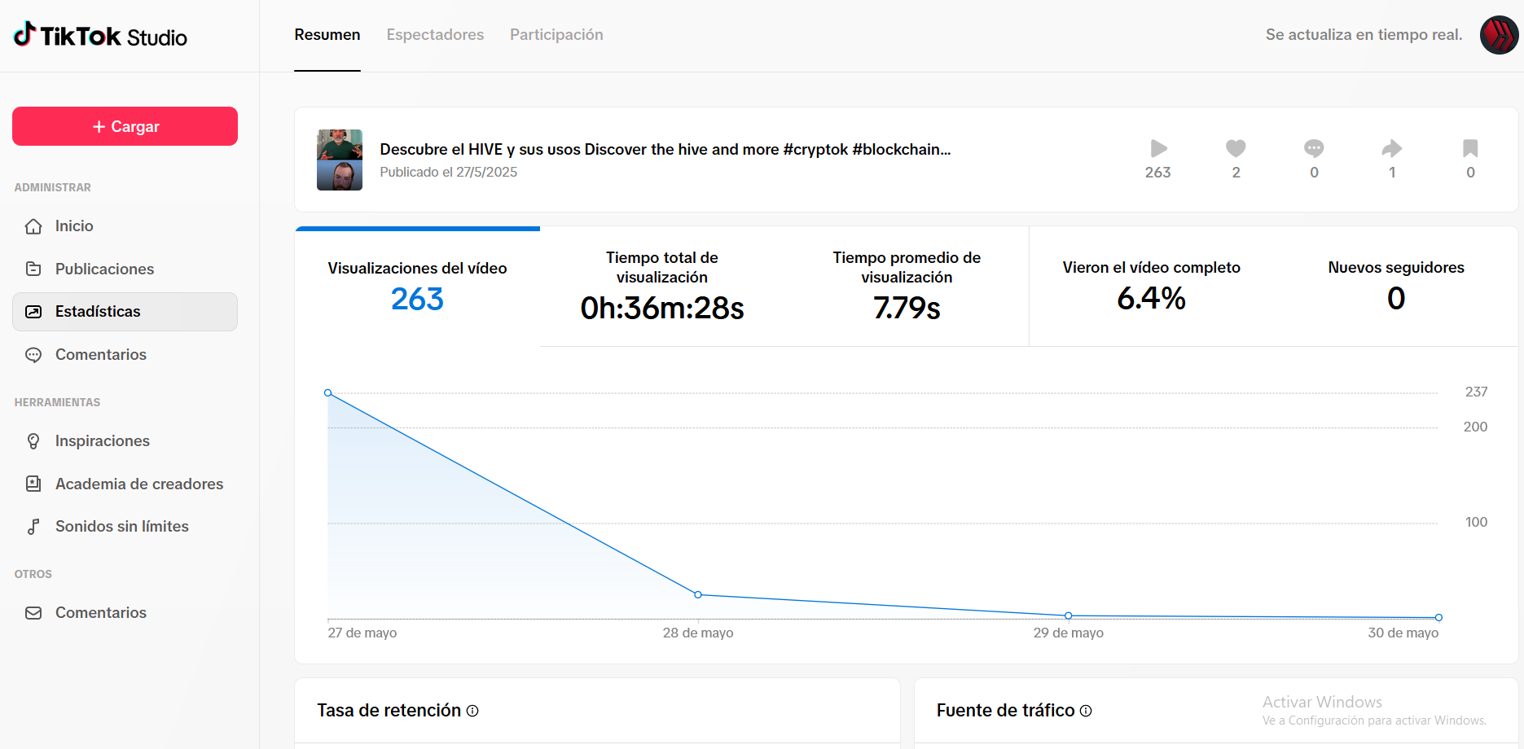
Task: Switch to the Espectadores tab
Action: click(435, 35)
